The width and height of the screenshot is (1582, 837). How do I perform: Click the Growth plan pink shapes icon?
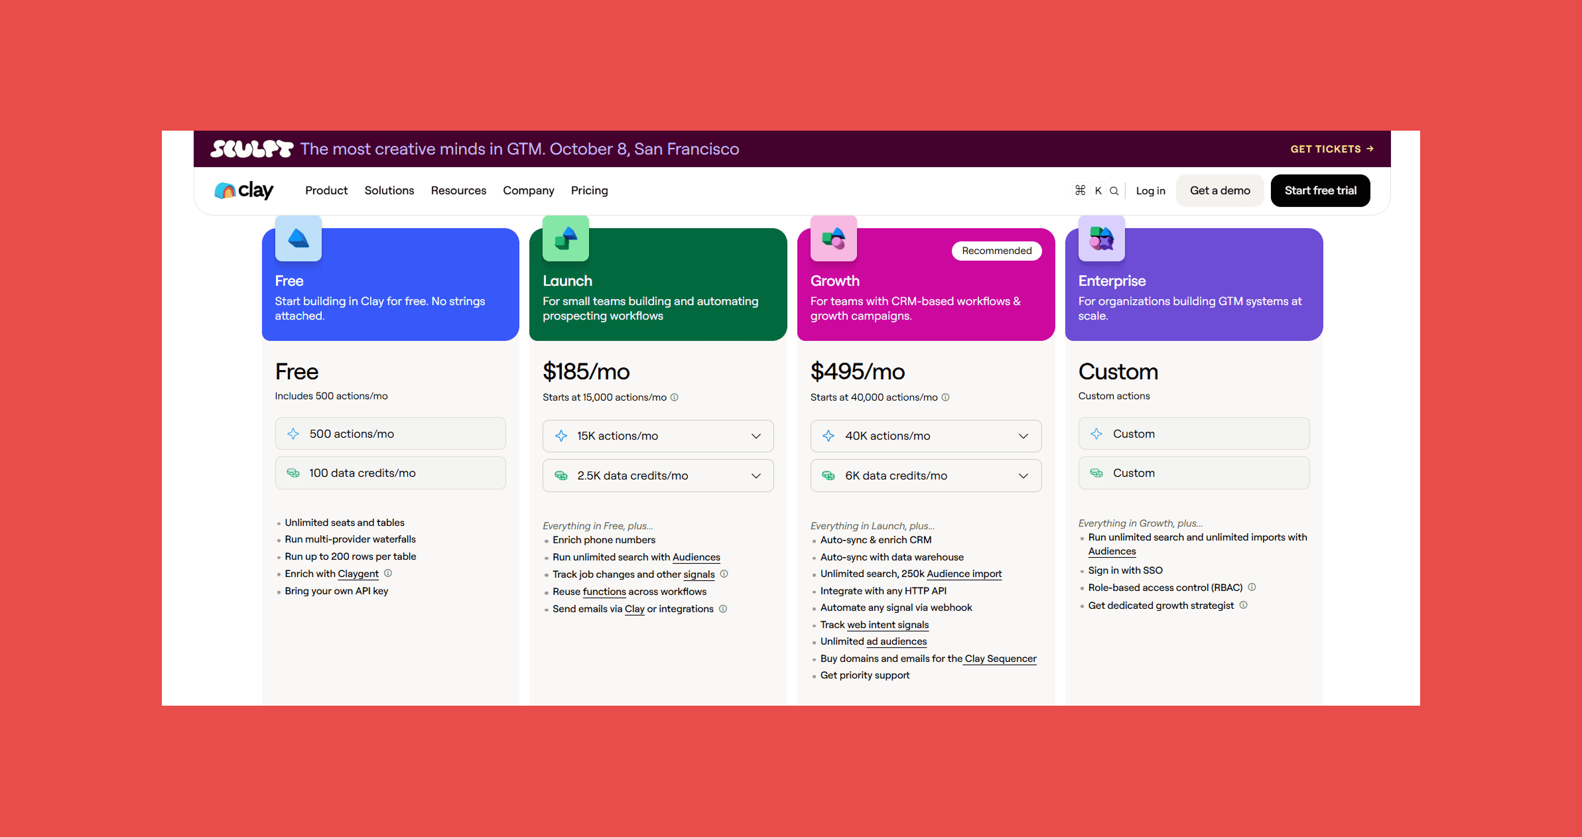(834, 238)
